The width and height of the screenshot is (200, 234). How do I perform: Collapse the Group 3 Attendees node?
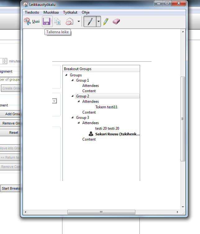[79, 123]
